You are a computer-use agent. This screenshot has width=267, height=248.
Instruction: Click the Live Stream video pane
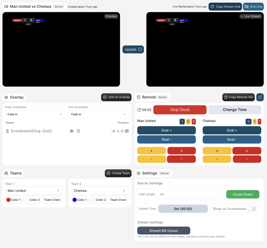click(205, 49)
